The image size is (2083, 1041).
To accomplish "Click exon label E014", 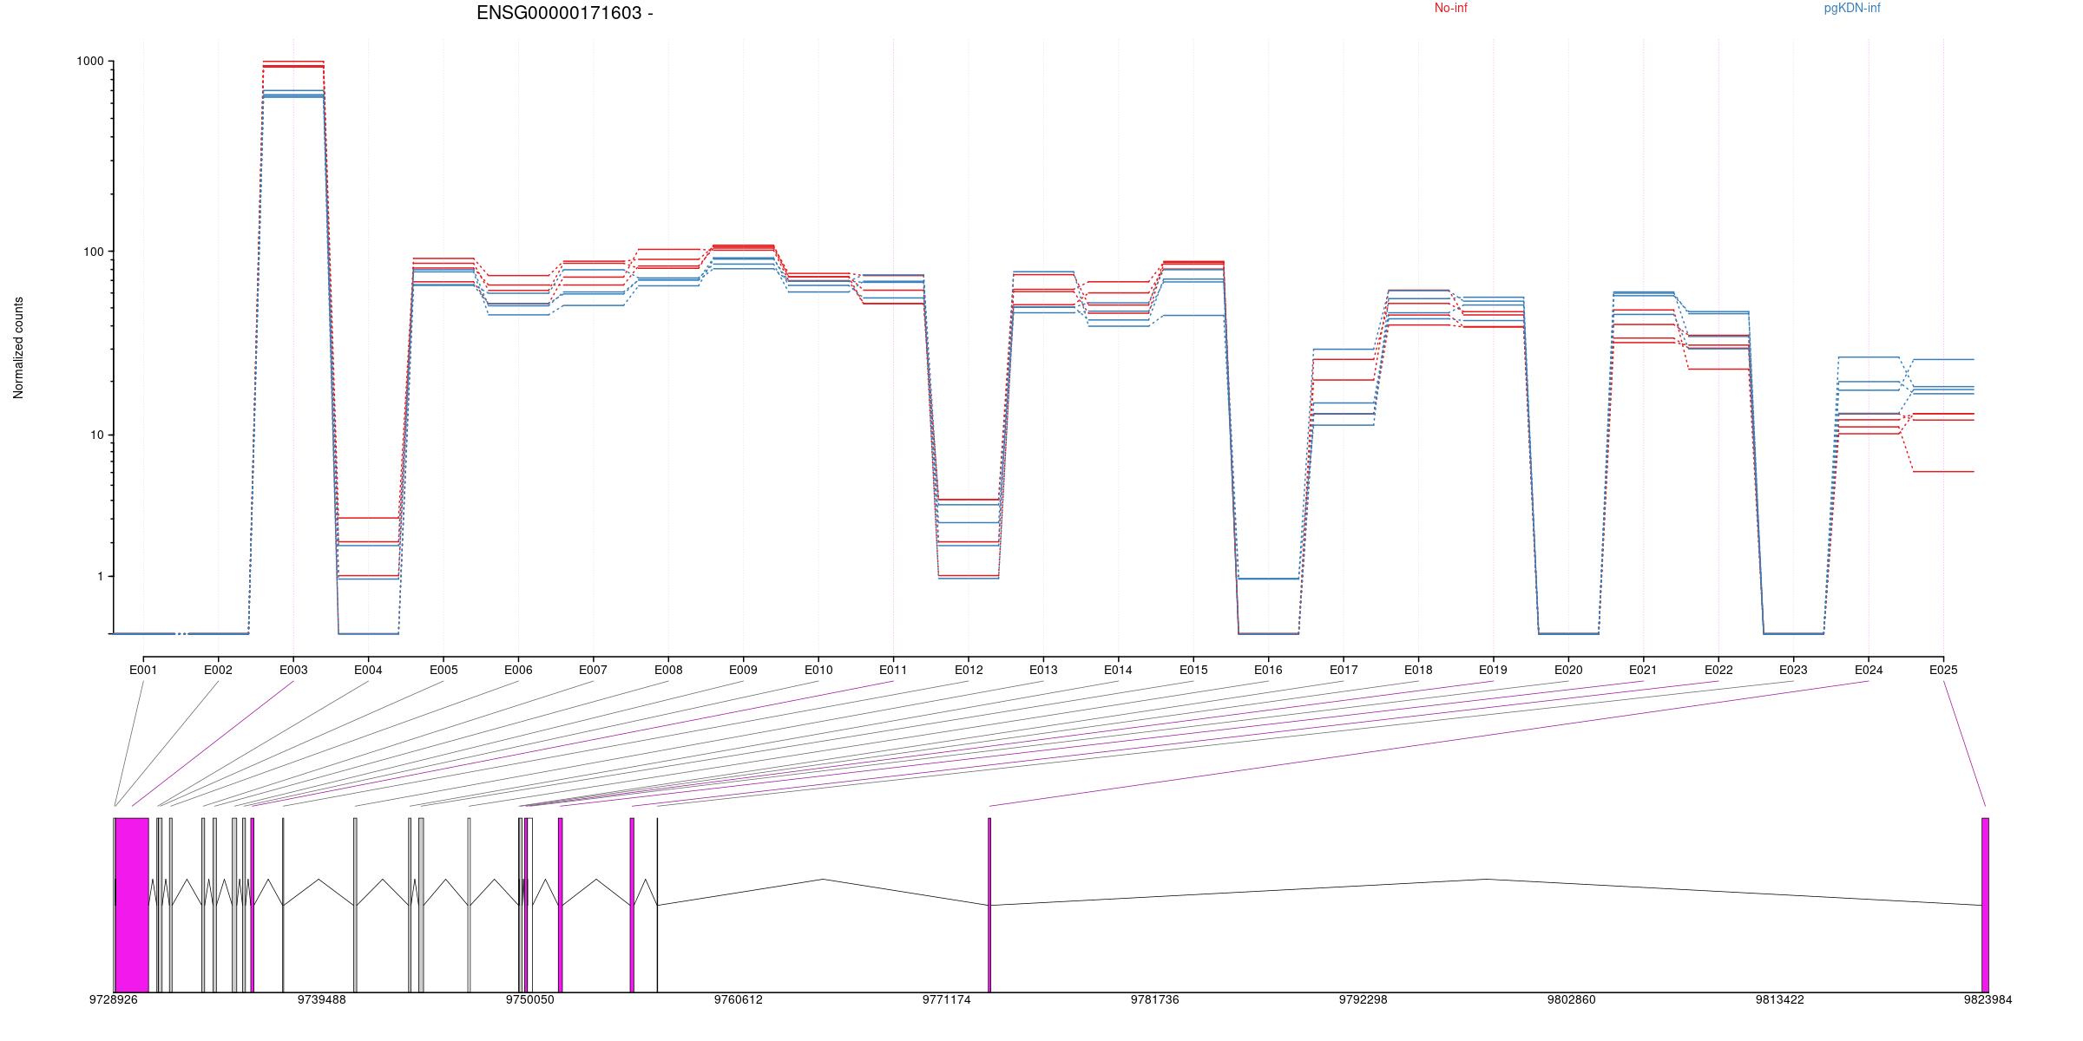I will click(1118, 670).
